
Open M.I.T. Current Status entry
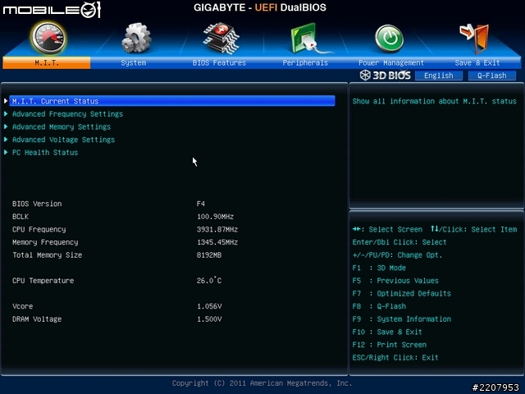tap(172, 101)
